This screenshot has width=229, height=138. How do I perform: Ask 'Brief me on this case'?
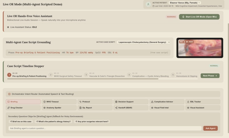point(21,121)
